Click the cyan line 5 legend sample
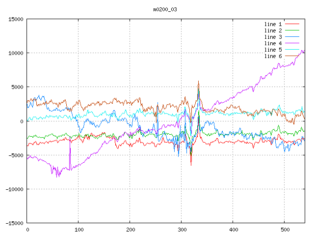Screen dimensions: 314x236 (x=292, y=49)
